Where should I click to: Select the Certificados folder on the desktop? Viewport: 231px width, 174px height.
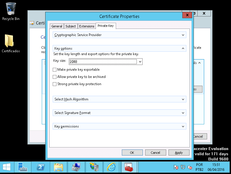[11, 43]
